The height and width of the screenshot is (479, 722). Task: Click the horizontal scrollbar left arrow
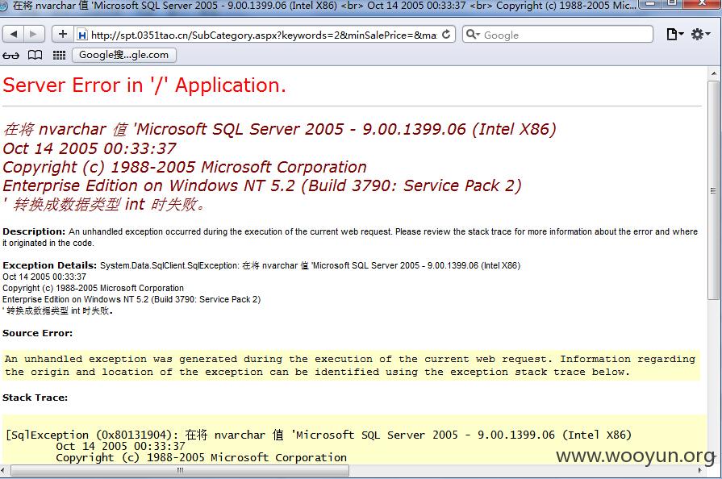pos(4,471)
